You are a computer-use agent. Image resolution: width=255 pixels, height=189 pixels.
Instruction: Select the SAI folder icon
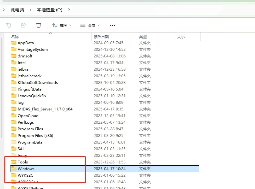tap(14, 149)
